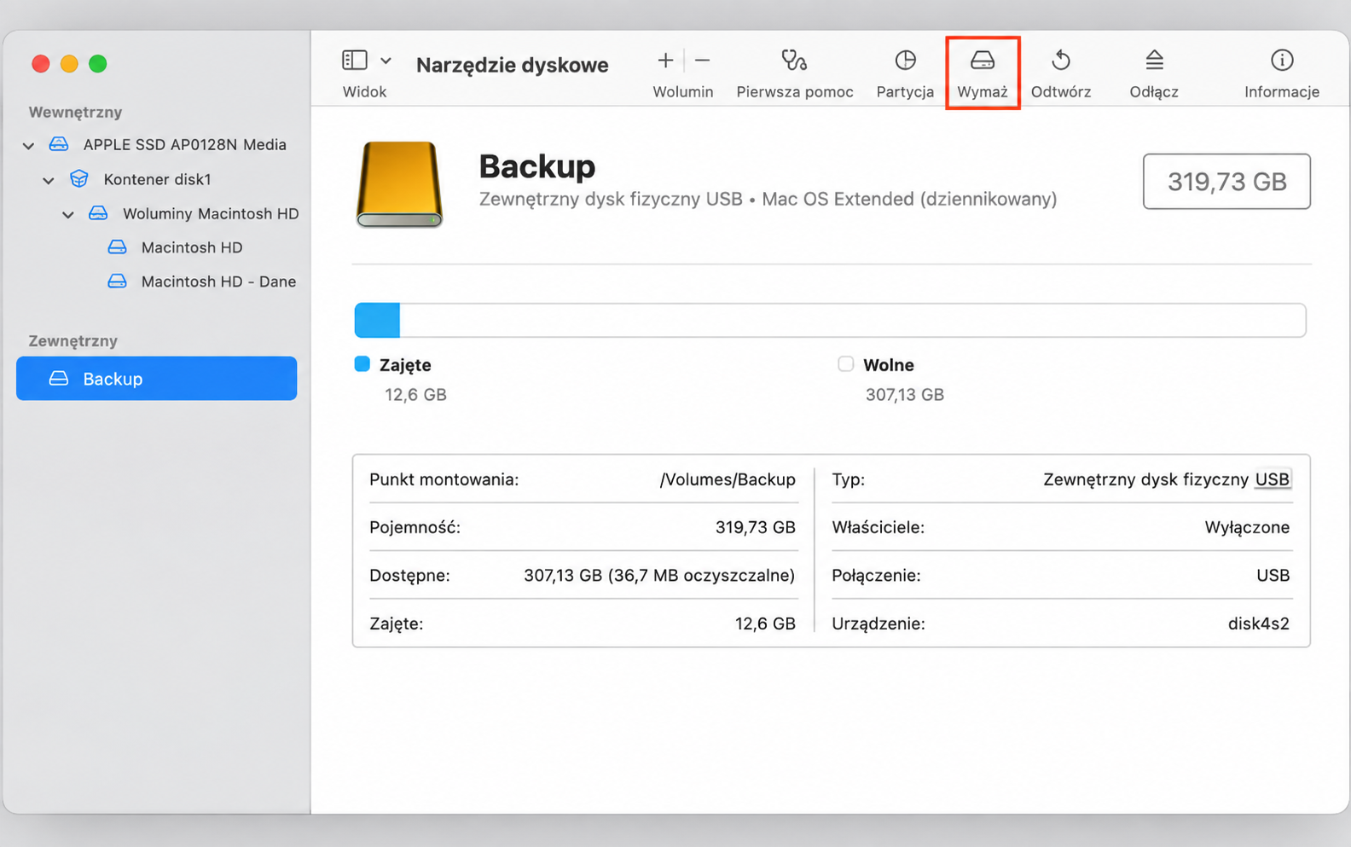Click the Pojemność 319,73 GB value
Image resolution: width=1351 pixels, height=847 pixels.
click(755, 527)
